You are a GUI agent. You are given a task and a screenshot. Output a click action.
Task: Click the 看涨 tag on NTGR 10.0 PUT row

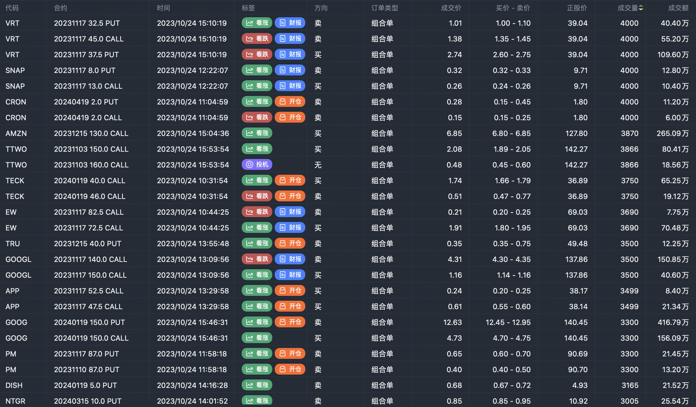[257, 401]
